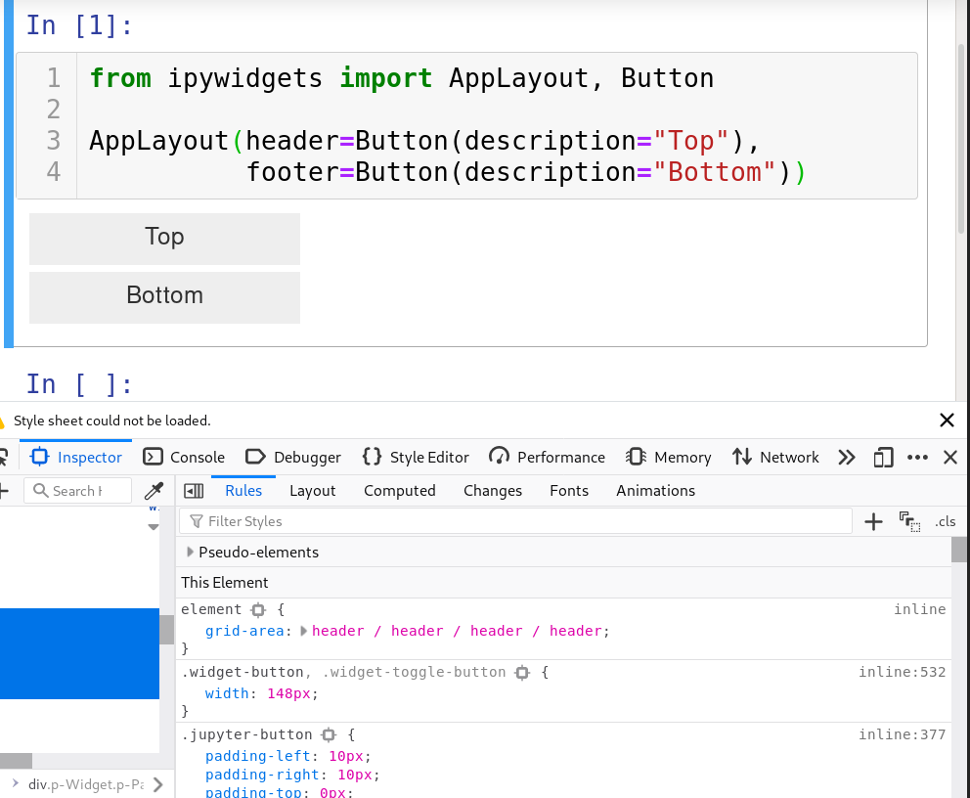The width and height of the screenshot is (970, 798).
Task: Close the developer tools panel
Action: pyautogui.click(x=950, y=457)
